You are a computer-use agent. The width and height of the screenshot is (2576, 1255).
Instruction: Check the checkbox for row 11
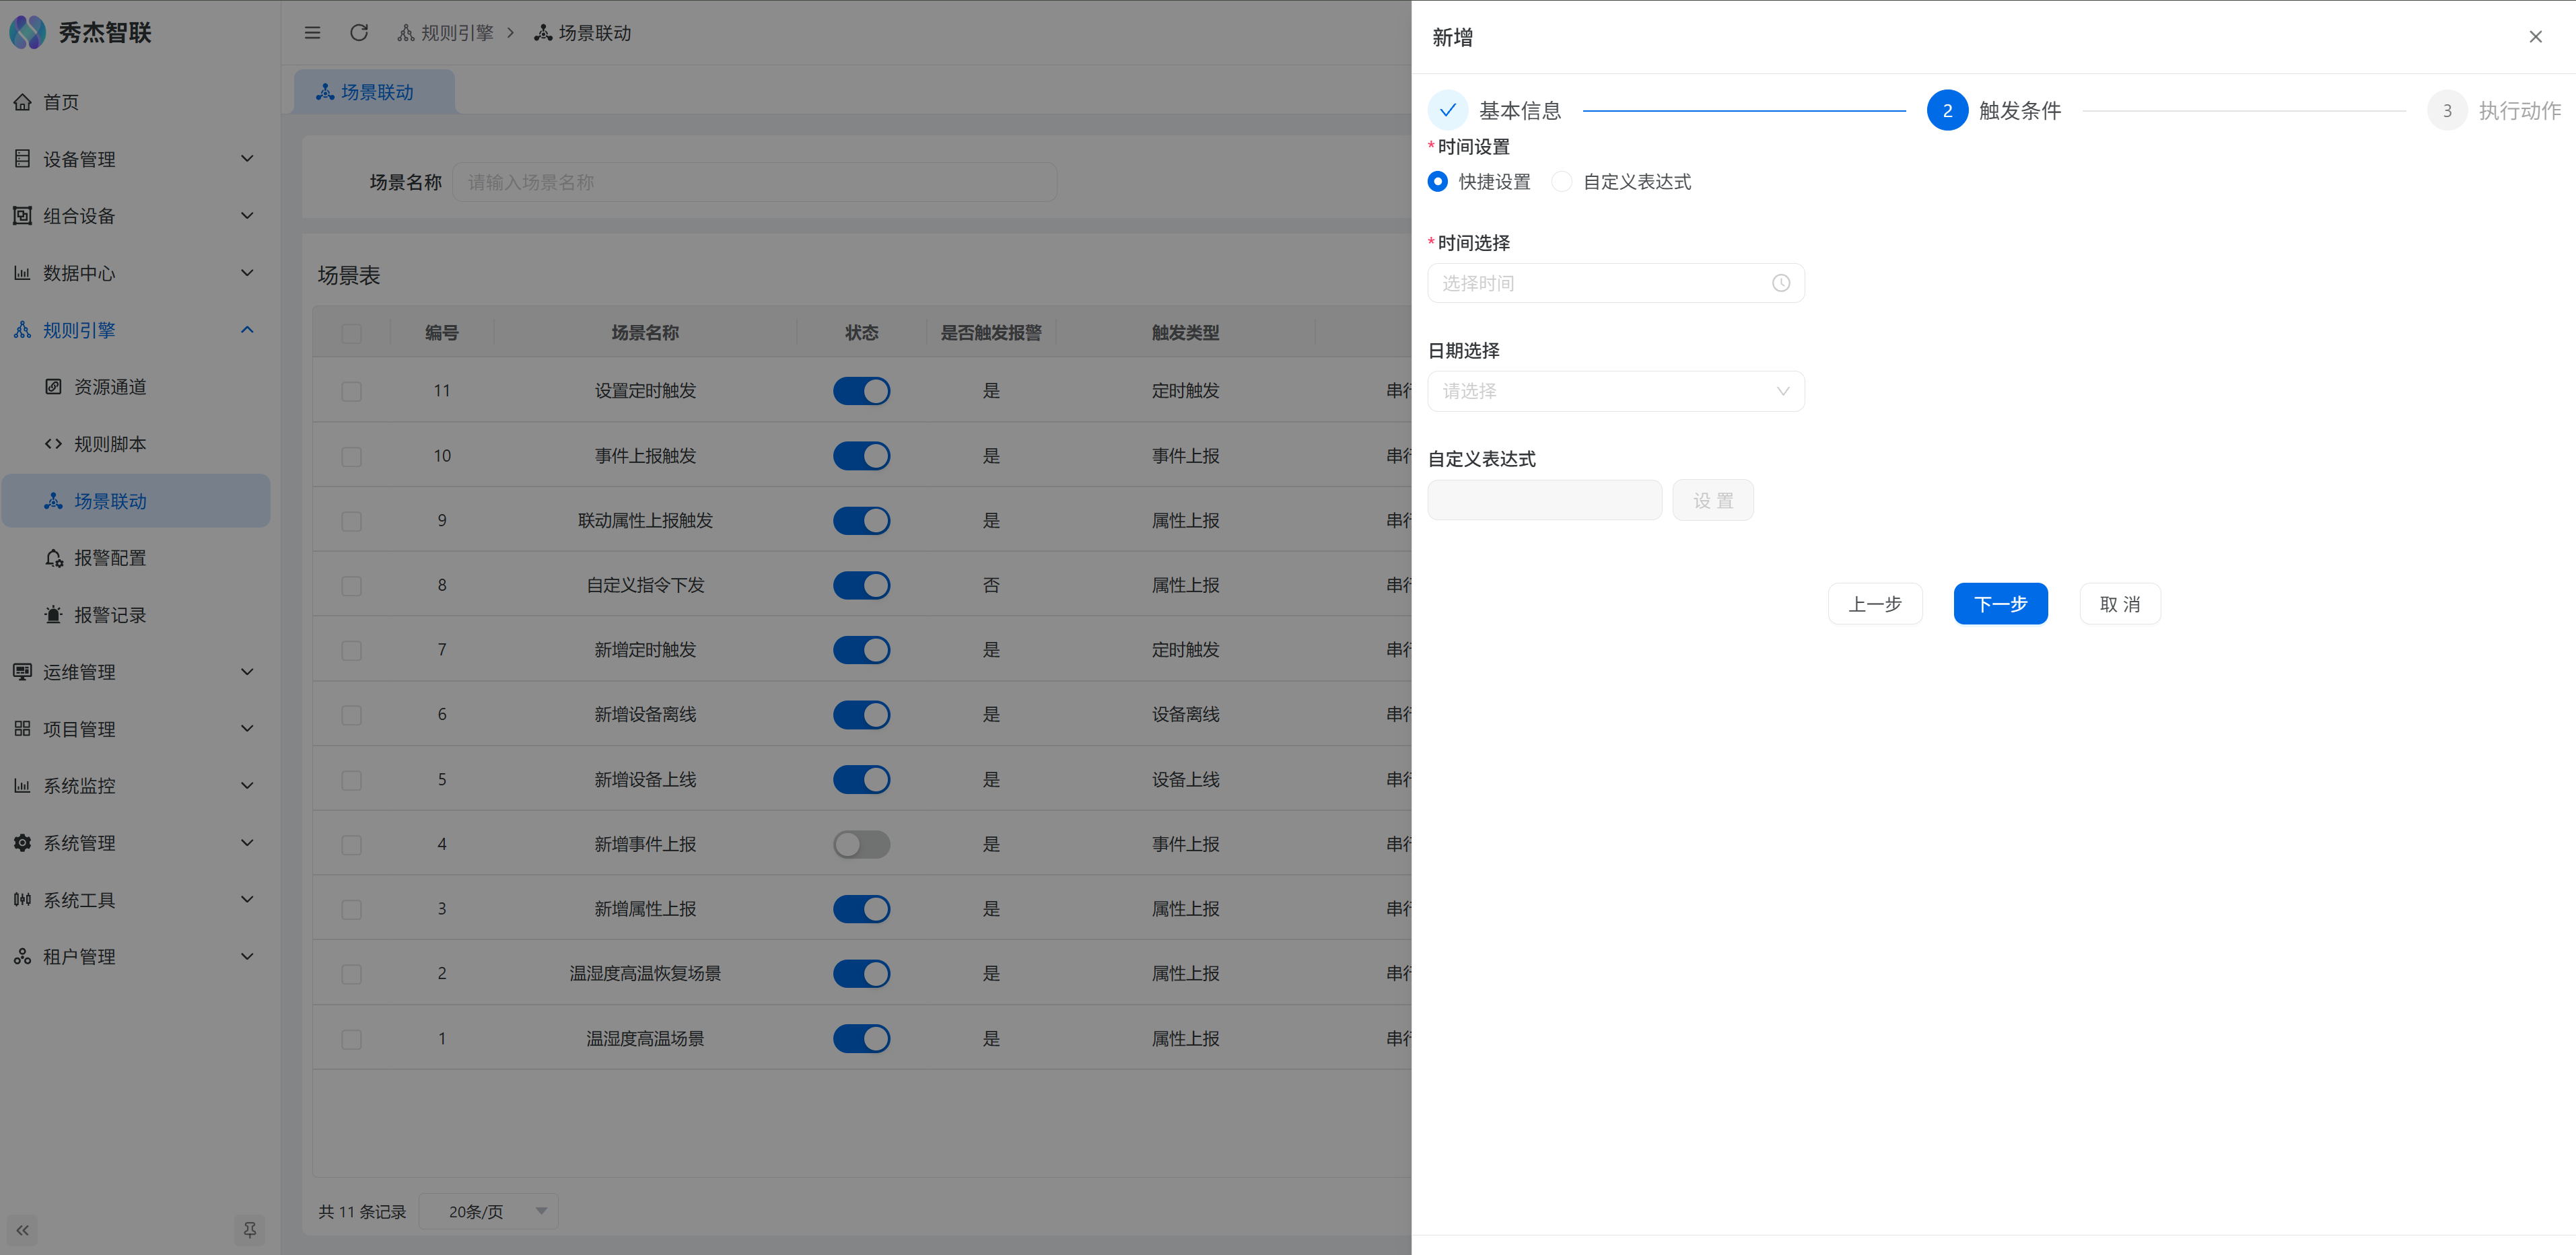(351, 391)
